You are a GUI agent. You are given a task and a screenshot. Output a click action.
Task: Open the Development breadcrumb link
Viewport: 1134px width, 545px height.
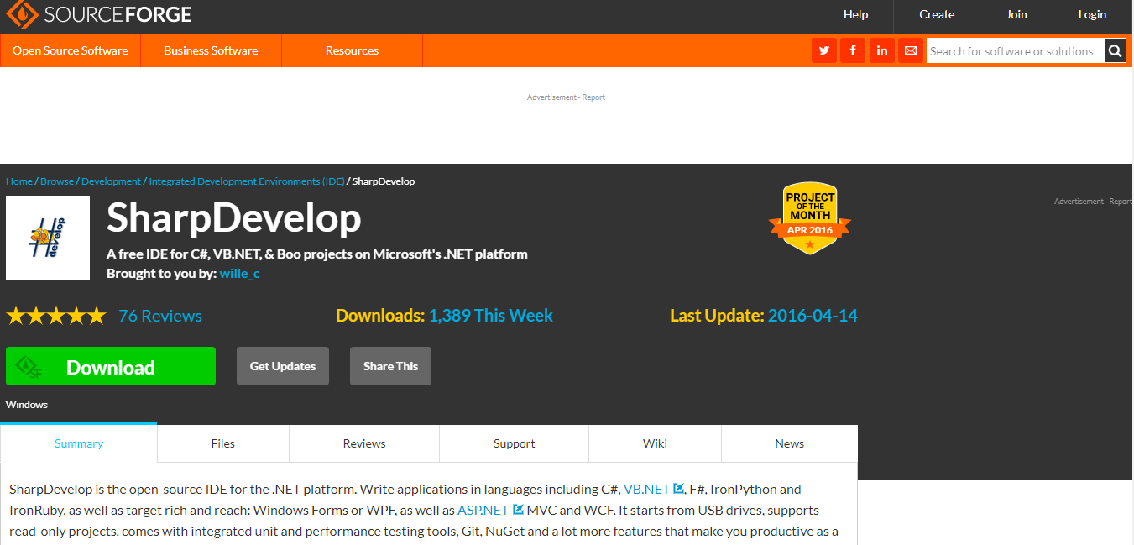tap(111, 181)
